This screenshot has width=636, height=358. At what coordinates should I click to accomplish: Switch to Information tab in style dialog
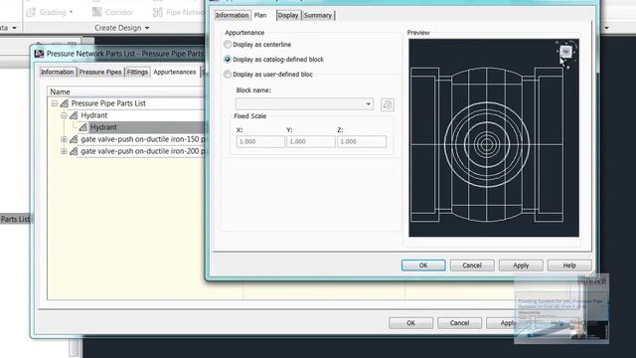click(232, 16)
